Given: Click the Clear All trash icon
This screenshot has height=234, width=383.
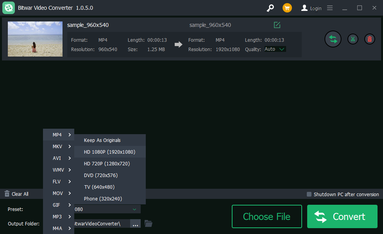Looking at the screenshot, I should click(7, 194).
